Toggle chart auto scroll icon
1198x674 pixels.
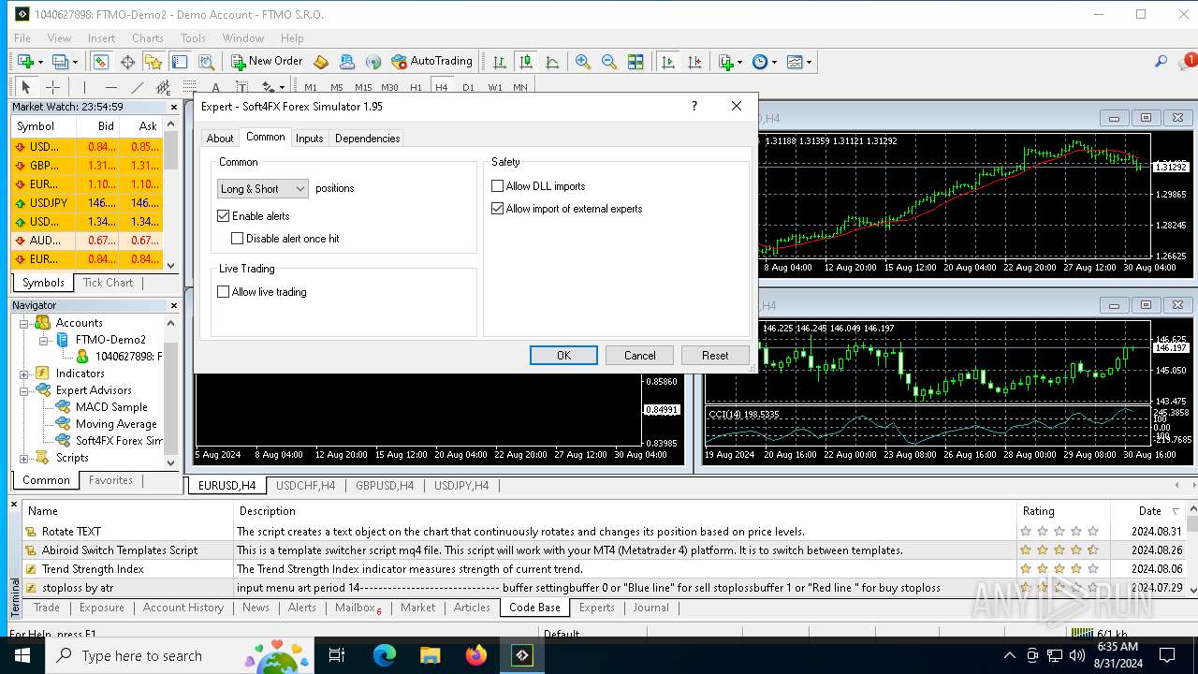click(667, 62)
